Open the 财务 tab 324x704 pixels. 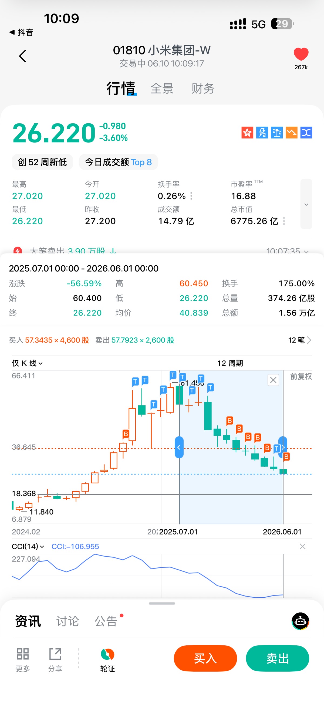(x=203, y=89)
